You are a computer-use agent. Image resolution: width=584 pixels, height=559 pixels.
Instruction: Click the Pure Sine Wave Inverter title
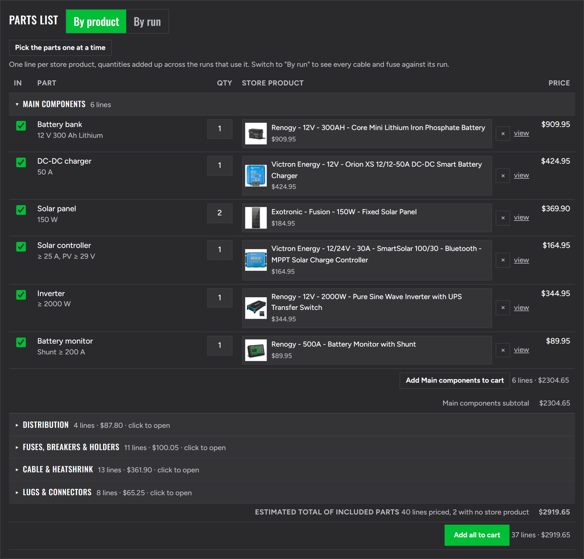366,302
